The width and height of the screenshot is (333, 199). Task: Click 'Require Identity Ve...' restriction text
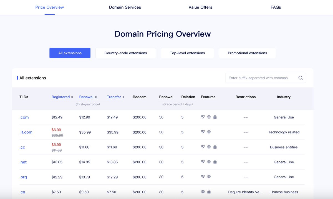pos(246,192)
